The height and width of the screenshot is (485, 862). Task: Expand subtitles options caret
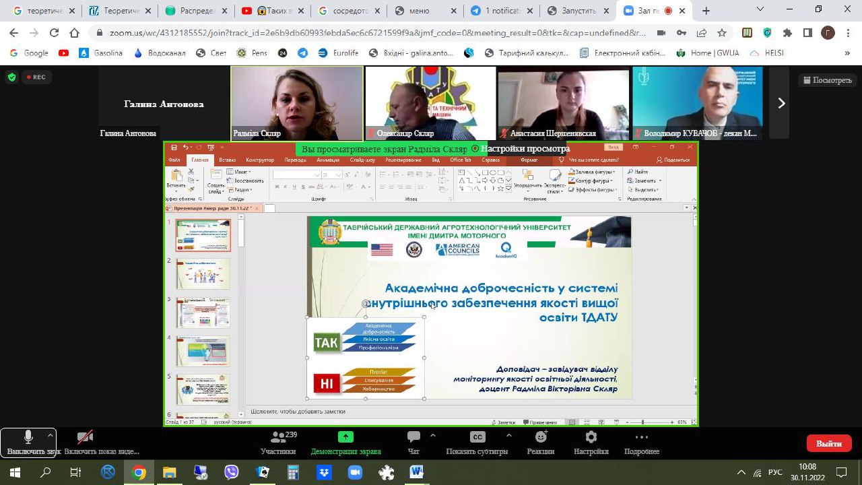coord(508,435)
